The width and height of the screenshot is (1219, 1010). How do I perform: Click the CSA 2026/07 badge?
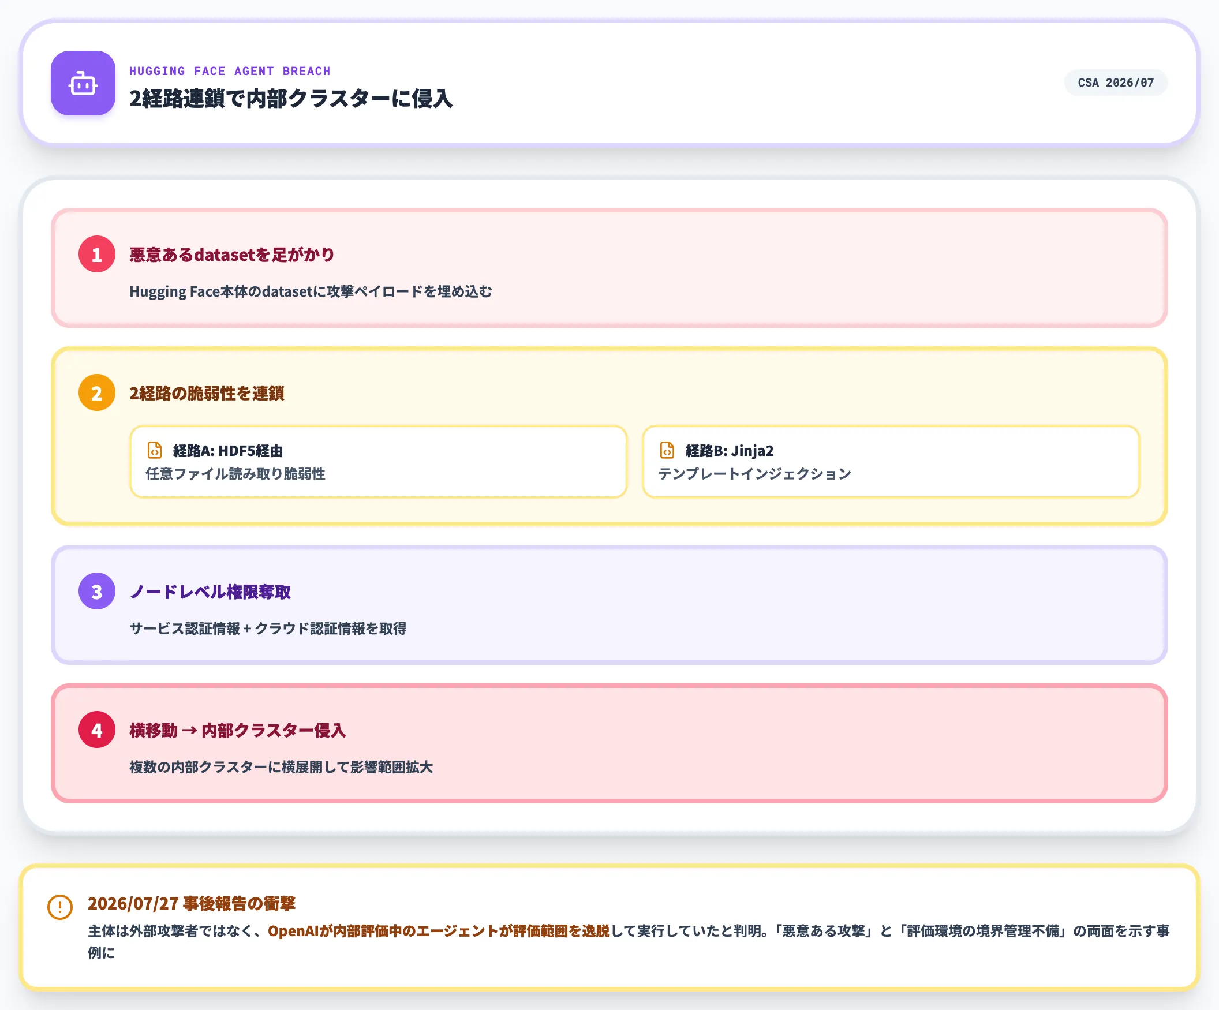tap(1116, 83)
